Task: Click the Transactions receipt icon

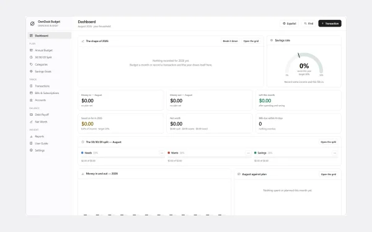Action: pos(31,86)
